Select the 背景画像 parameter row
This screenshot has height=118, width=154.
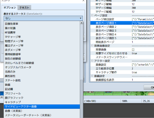[x=122, y=49]
